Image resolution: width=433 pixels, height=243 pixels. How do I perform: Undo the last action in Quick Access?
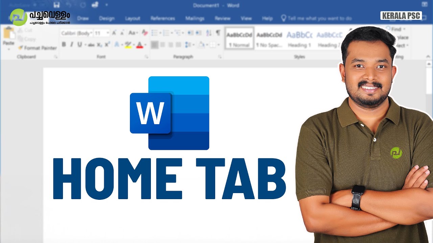68,4
